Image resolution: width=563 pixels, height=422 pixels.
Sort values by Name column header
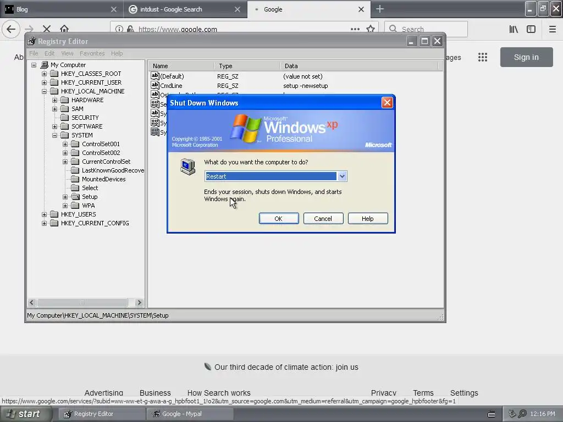pos(181,66)
